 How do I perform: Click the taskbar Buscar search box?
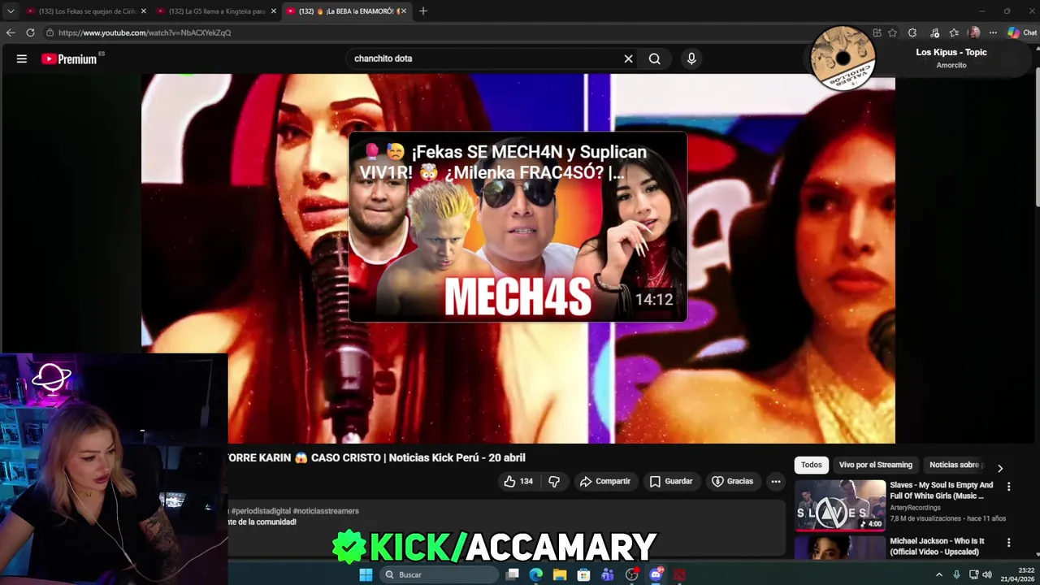tap(439, 574)
